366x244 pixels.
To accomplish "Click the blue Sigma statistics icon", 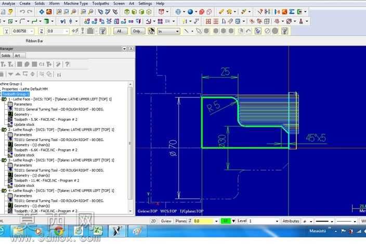I will coord(292,11).
